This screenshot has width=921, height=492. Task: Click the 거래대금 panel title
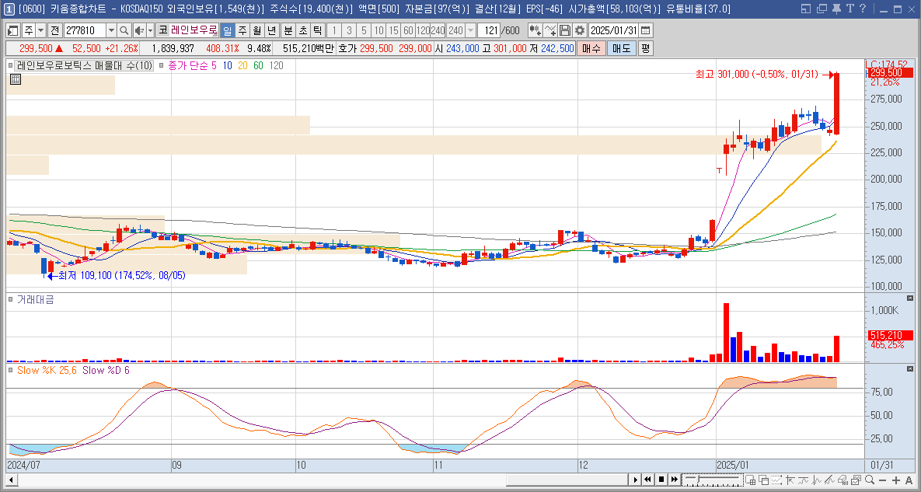point(35,299)
